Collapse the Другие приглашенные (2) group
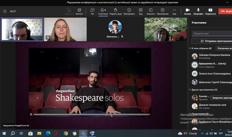The height and width of the screenshot is (137, 232). click(x=190, y=90)
